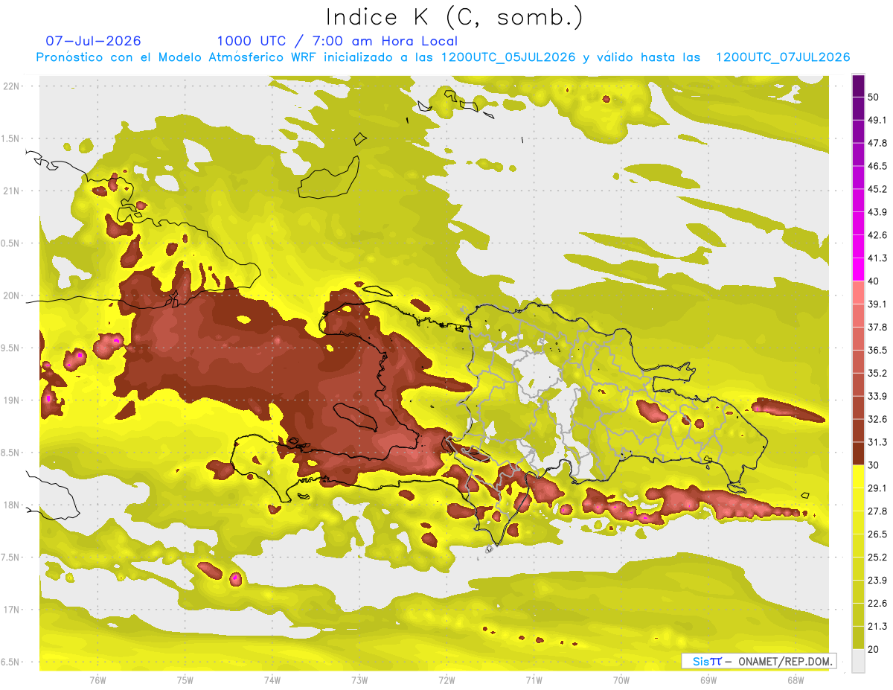Click the "18N" latitude label
The image size is (893, 690).
(x=13, y=505)
